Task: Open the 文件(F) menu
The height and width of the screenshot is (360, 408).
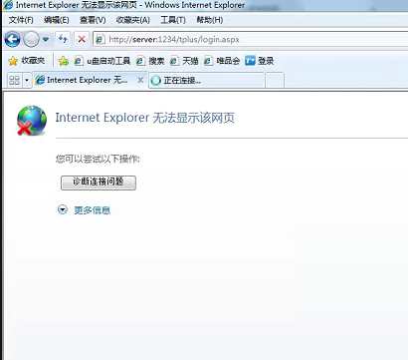Action: 21,20
